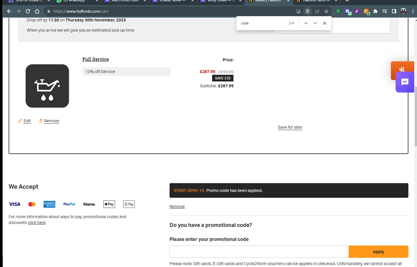Jump to previous find result
Image resolution: width=417 pixels, height=267 pixels.
point(306,23)
